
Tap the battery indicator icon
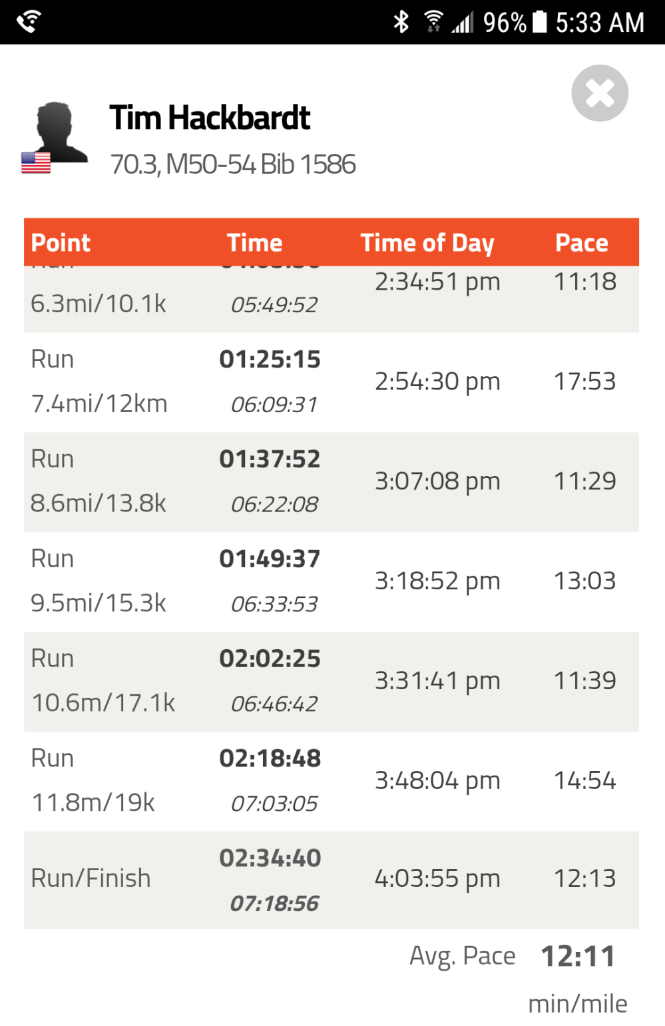540,22
